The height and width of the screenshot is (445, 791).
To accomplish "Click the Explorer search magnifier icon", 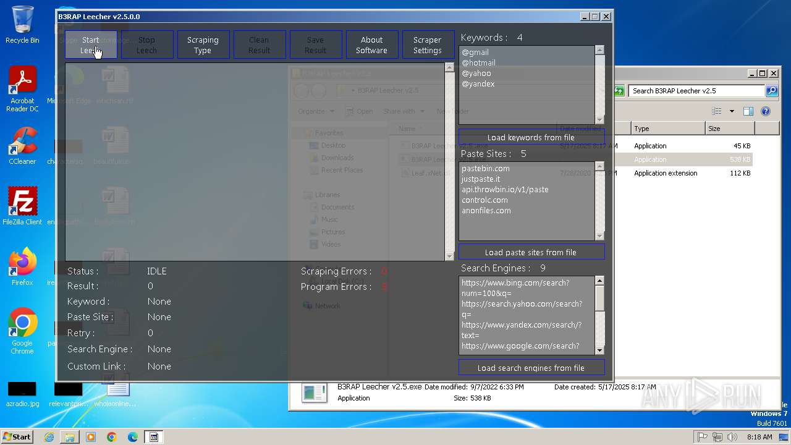I will [x=772, y=91].
